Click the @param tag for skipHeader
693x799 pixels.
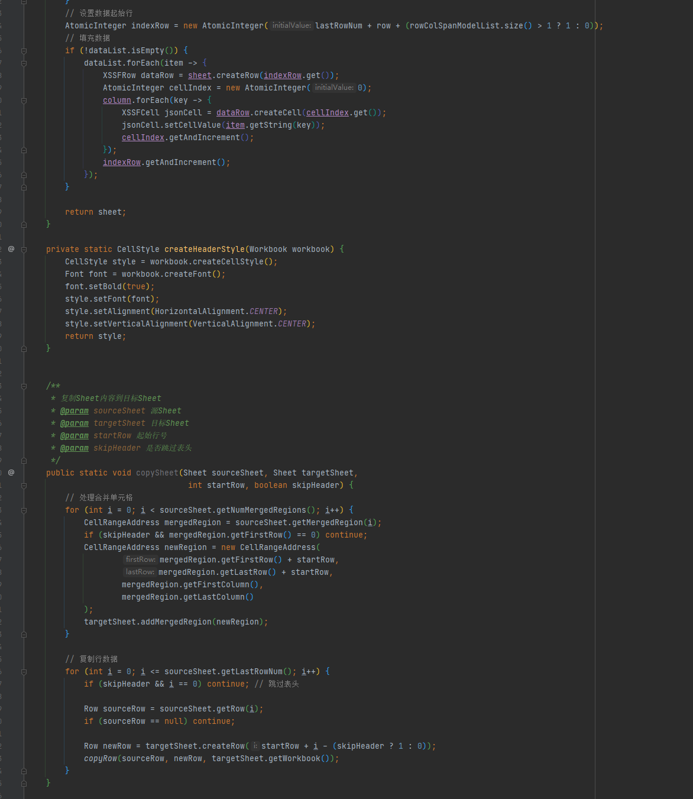[75, 448]
